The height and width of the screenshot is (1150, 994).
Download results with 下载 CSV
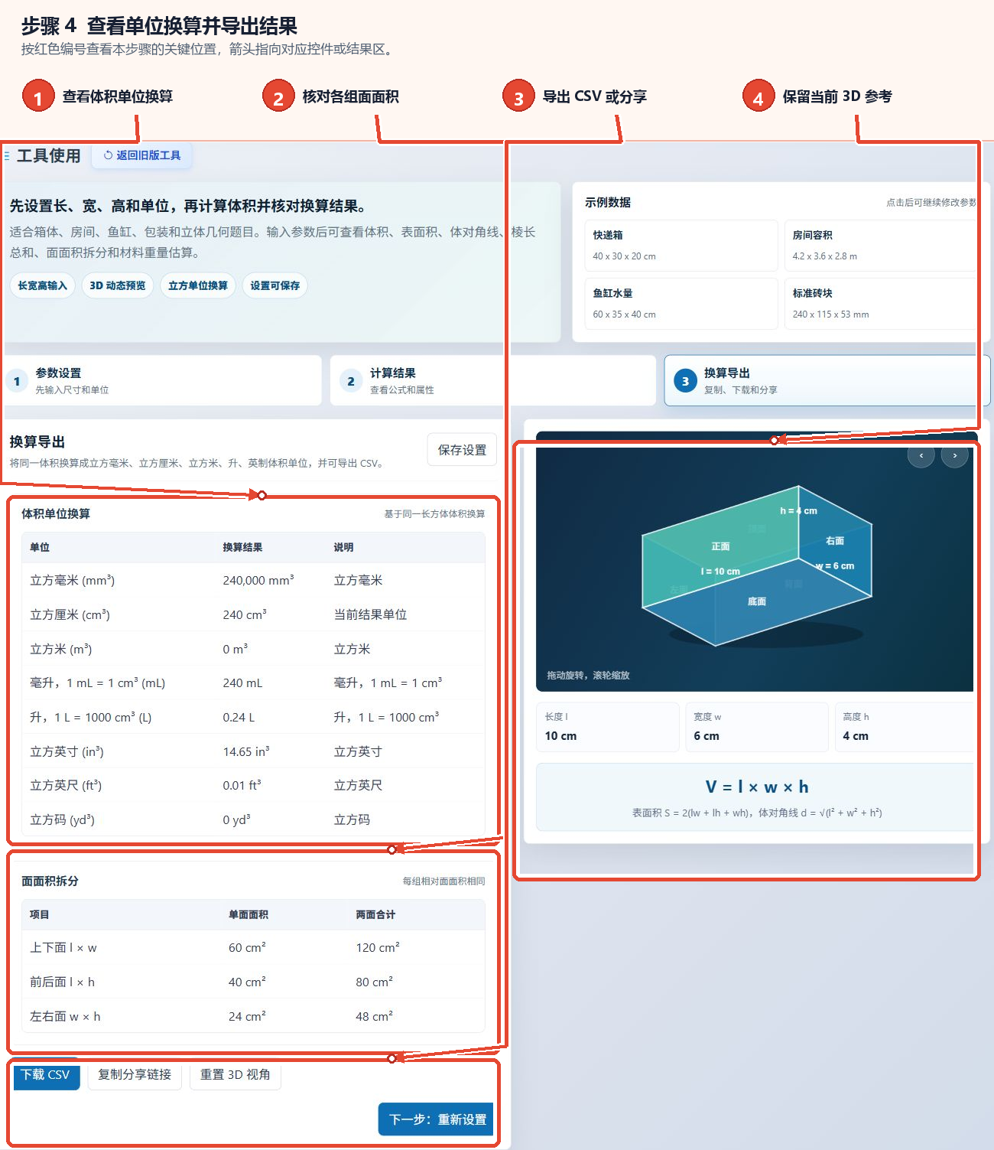click(x=46, y=1075)
